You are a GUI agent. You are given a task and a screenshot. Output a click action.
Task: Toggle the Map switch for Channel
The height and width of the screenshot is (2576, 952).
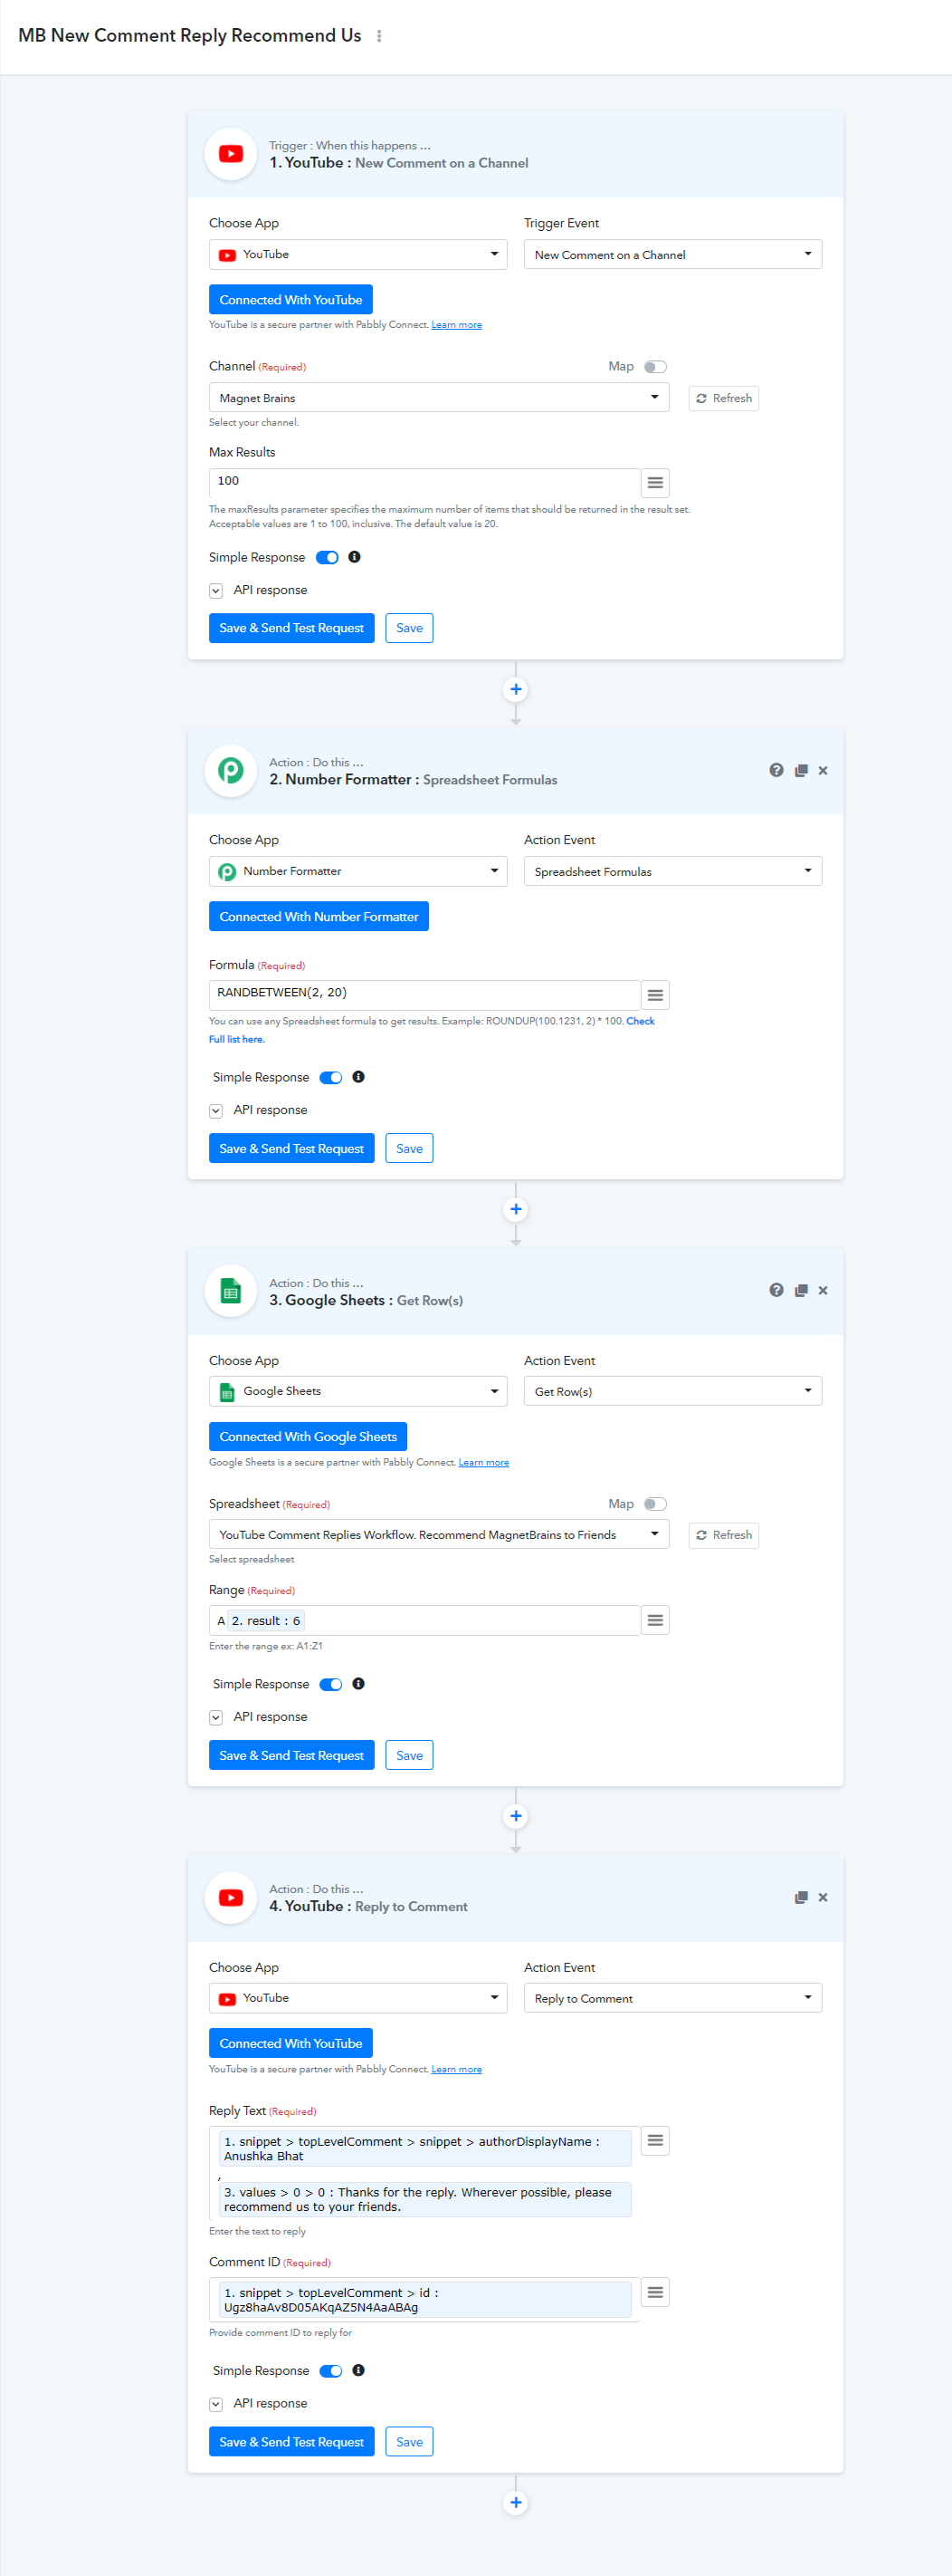click(655, 367)
